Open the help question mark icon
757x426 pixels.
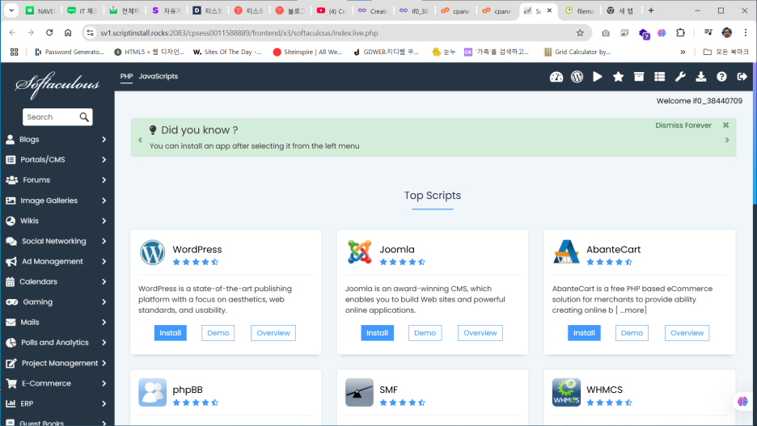(721, 77)
